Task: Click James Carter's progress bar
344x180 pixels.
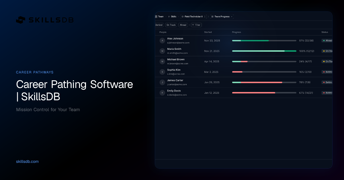Action: (264, 82)
